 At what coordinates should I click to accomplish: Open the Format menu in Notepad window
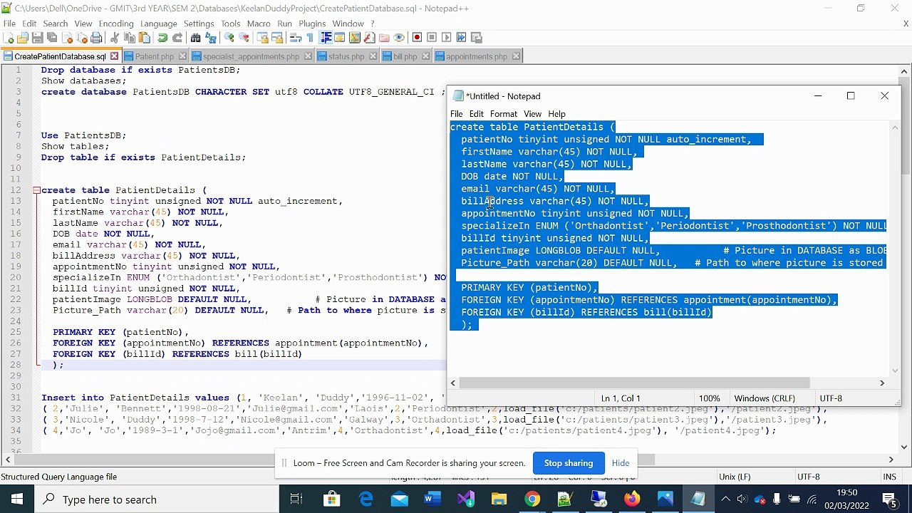[504, 114]
